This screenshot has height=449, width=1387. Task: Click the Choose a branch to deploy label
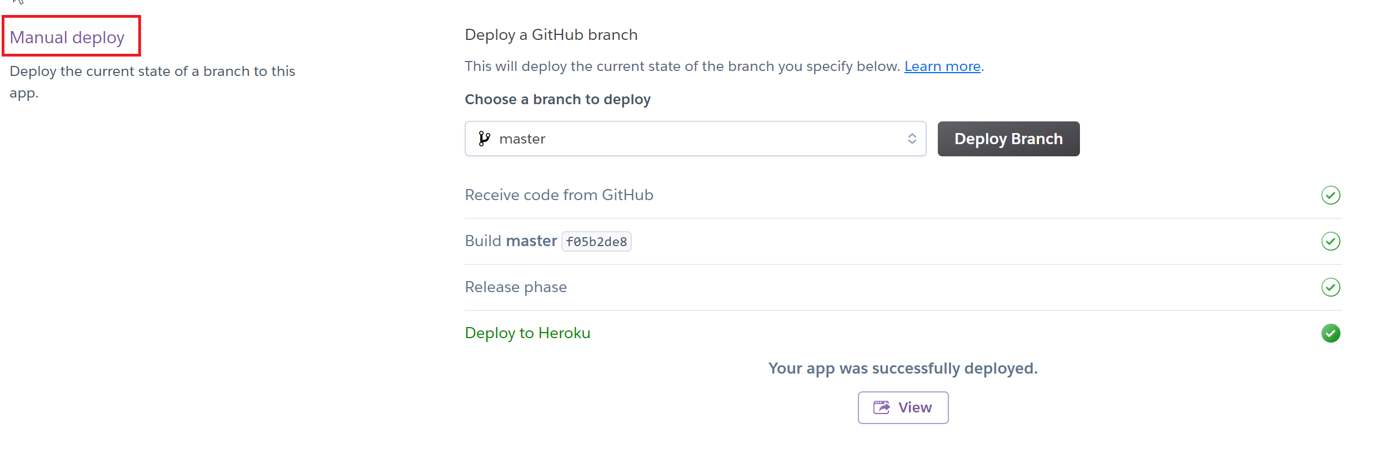pyautogui.click(x=557, y=100)
